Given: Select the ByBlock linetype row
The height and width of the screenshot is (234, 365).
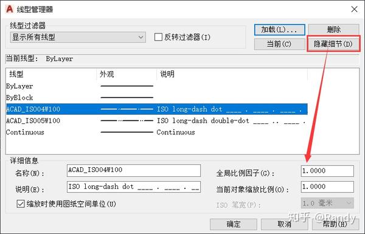Looking at the screenshot, I should click(157, 98).
